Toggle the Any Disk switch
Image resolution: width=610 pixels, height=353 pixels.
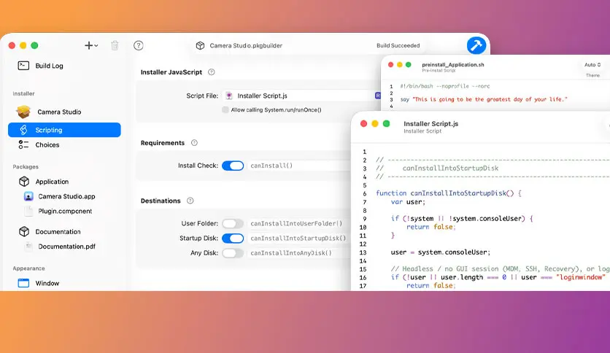(233, 253)
